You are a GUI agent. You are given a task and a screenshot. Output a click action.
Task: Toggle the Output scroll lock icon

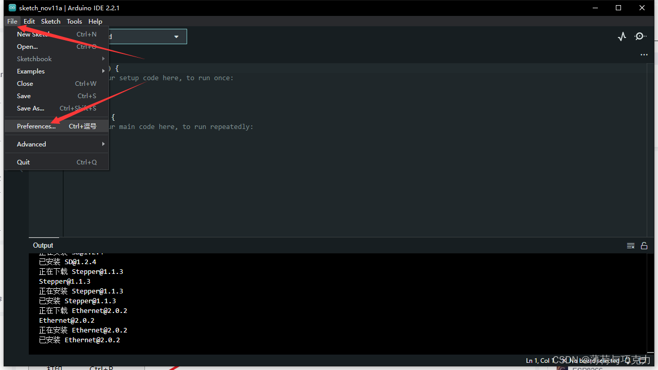[x=644, y=246]
